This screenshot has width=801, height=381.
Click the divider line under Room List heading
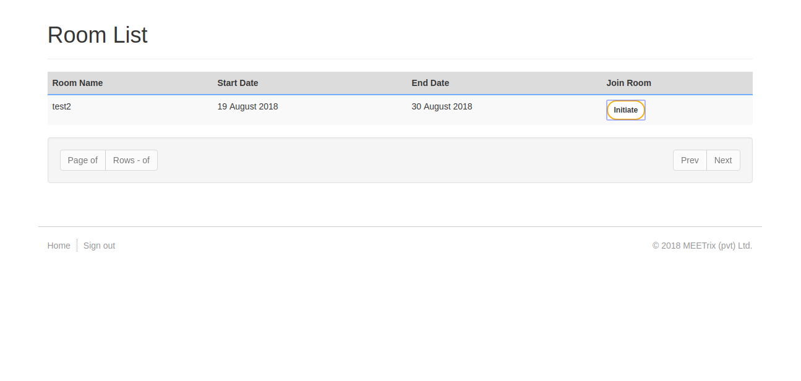point(400,59)
